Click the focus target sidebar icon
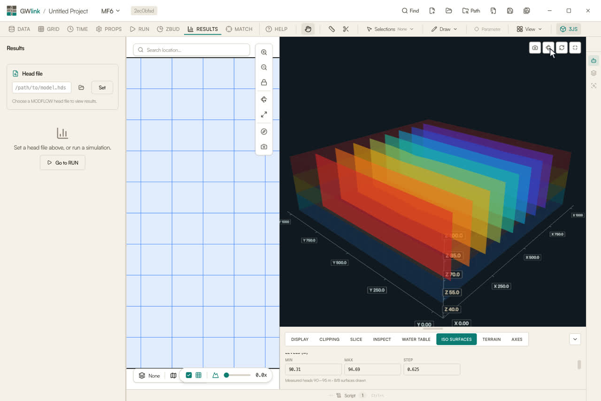This screenshot has height=401, width=601. point(594,85)
